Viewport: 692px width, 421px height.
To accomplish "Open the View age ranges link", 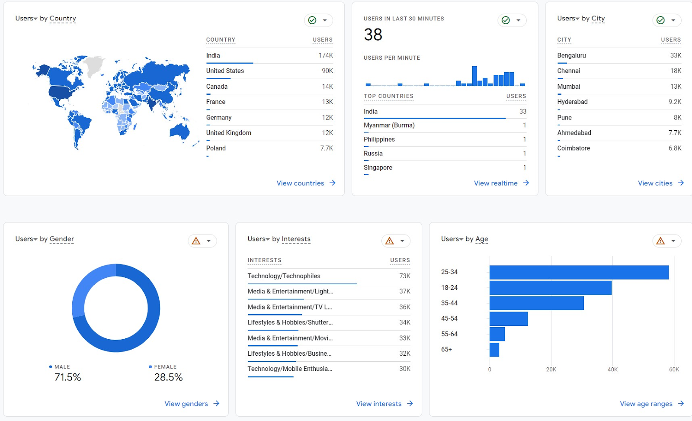I will [x=646, y=404].
